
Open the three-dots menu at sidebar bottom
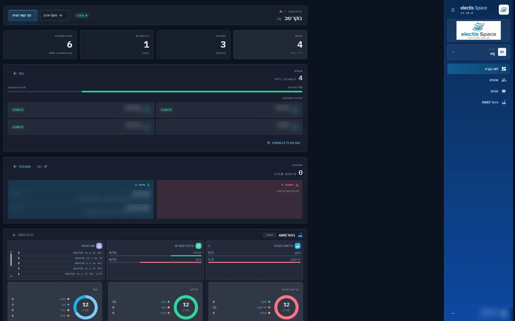click(453, 313)
